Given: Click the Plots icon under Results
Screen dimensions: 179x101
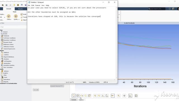Looking at the screenshot, I should [x=2, y=75].
